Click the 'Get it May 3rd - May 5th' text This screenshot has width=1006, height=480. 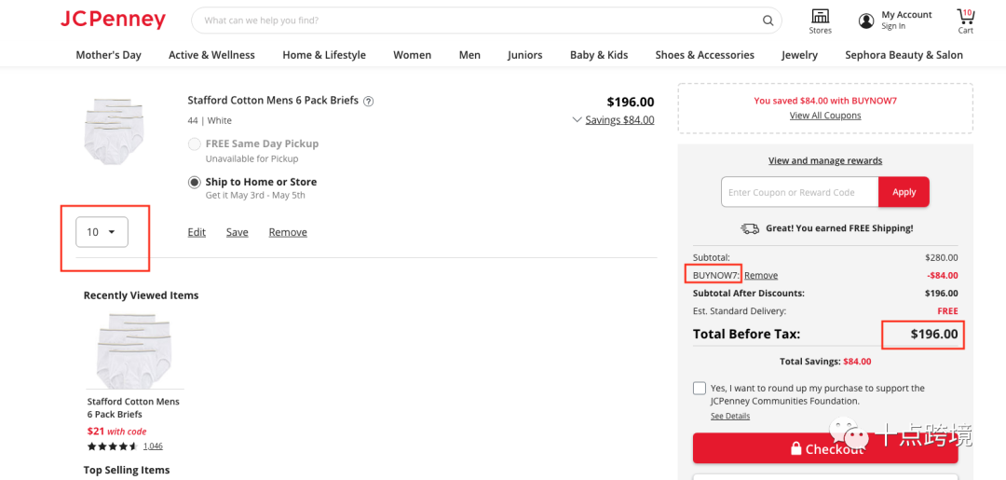(255, 195)
